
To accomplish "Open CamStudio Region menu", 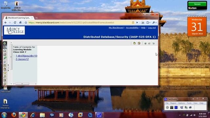I will pos(173,103).
